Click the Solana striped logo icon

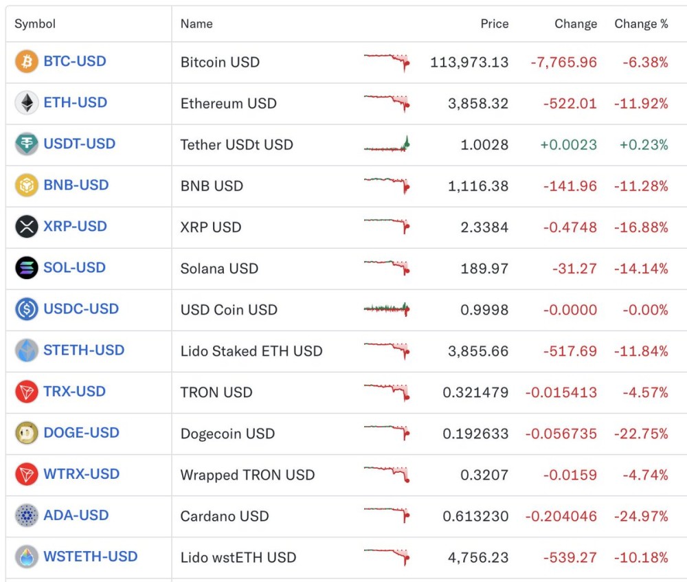point(27,268)
